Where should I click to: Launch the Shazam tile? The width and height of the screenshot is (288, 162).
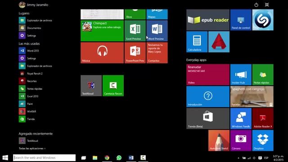click(263, 20)
